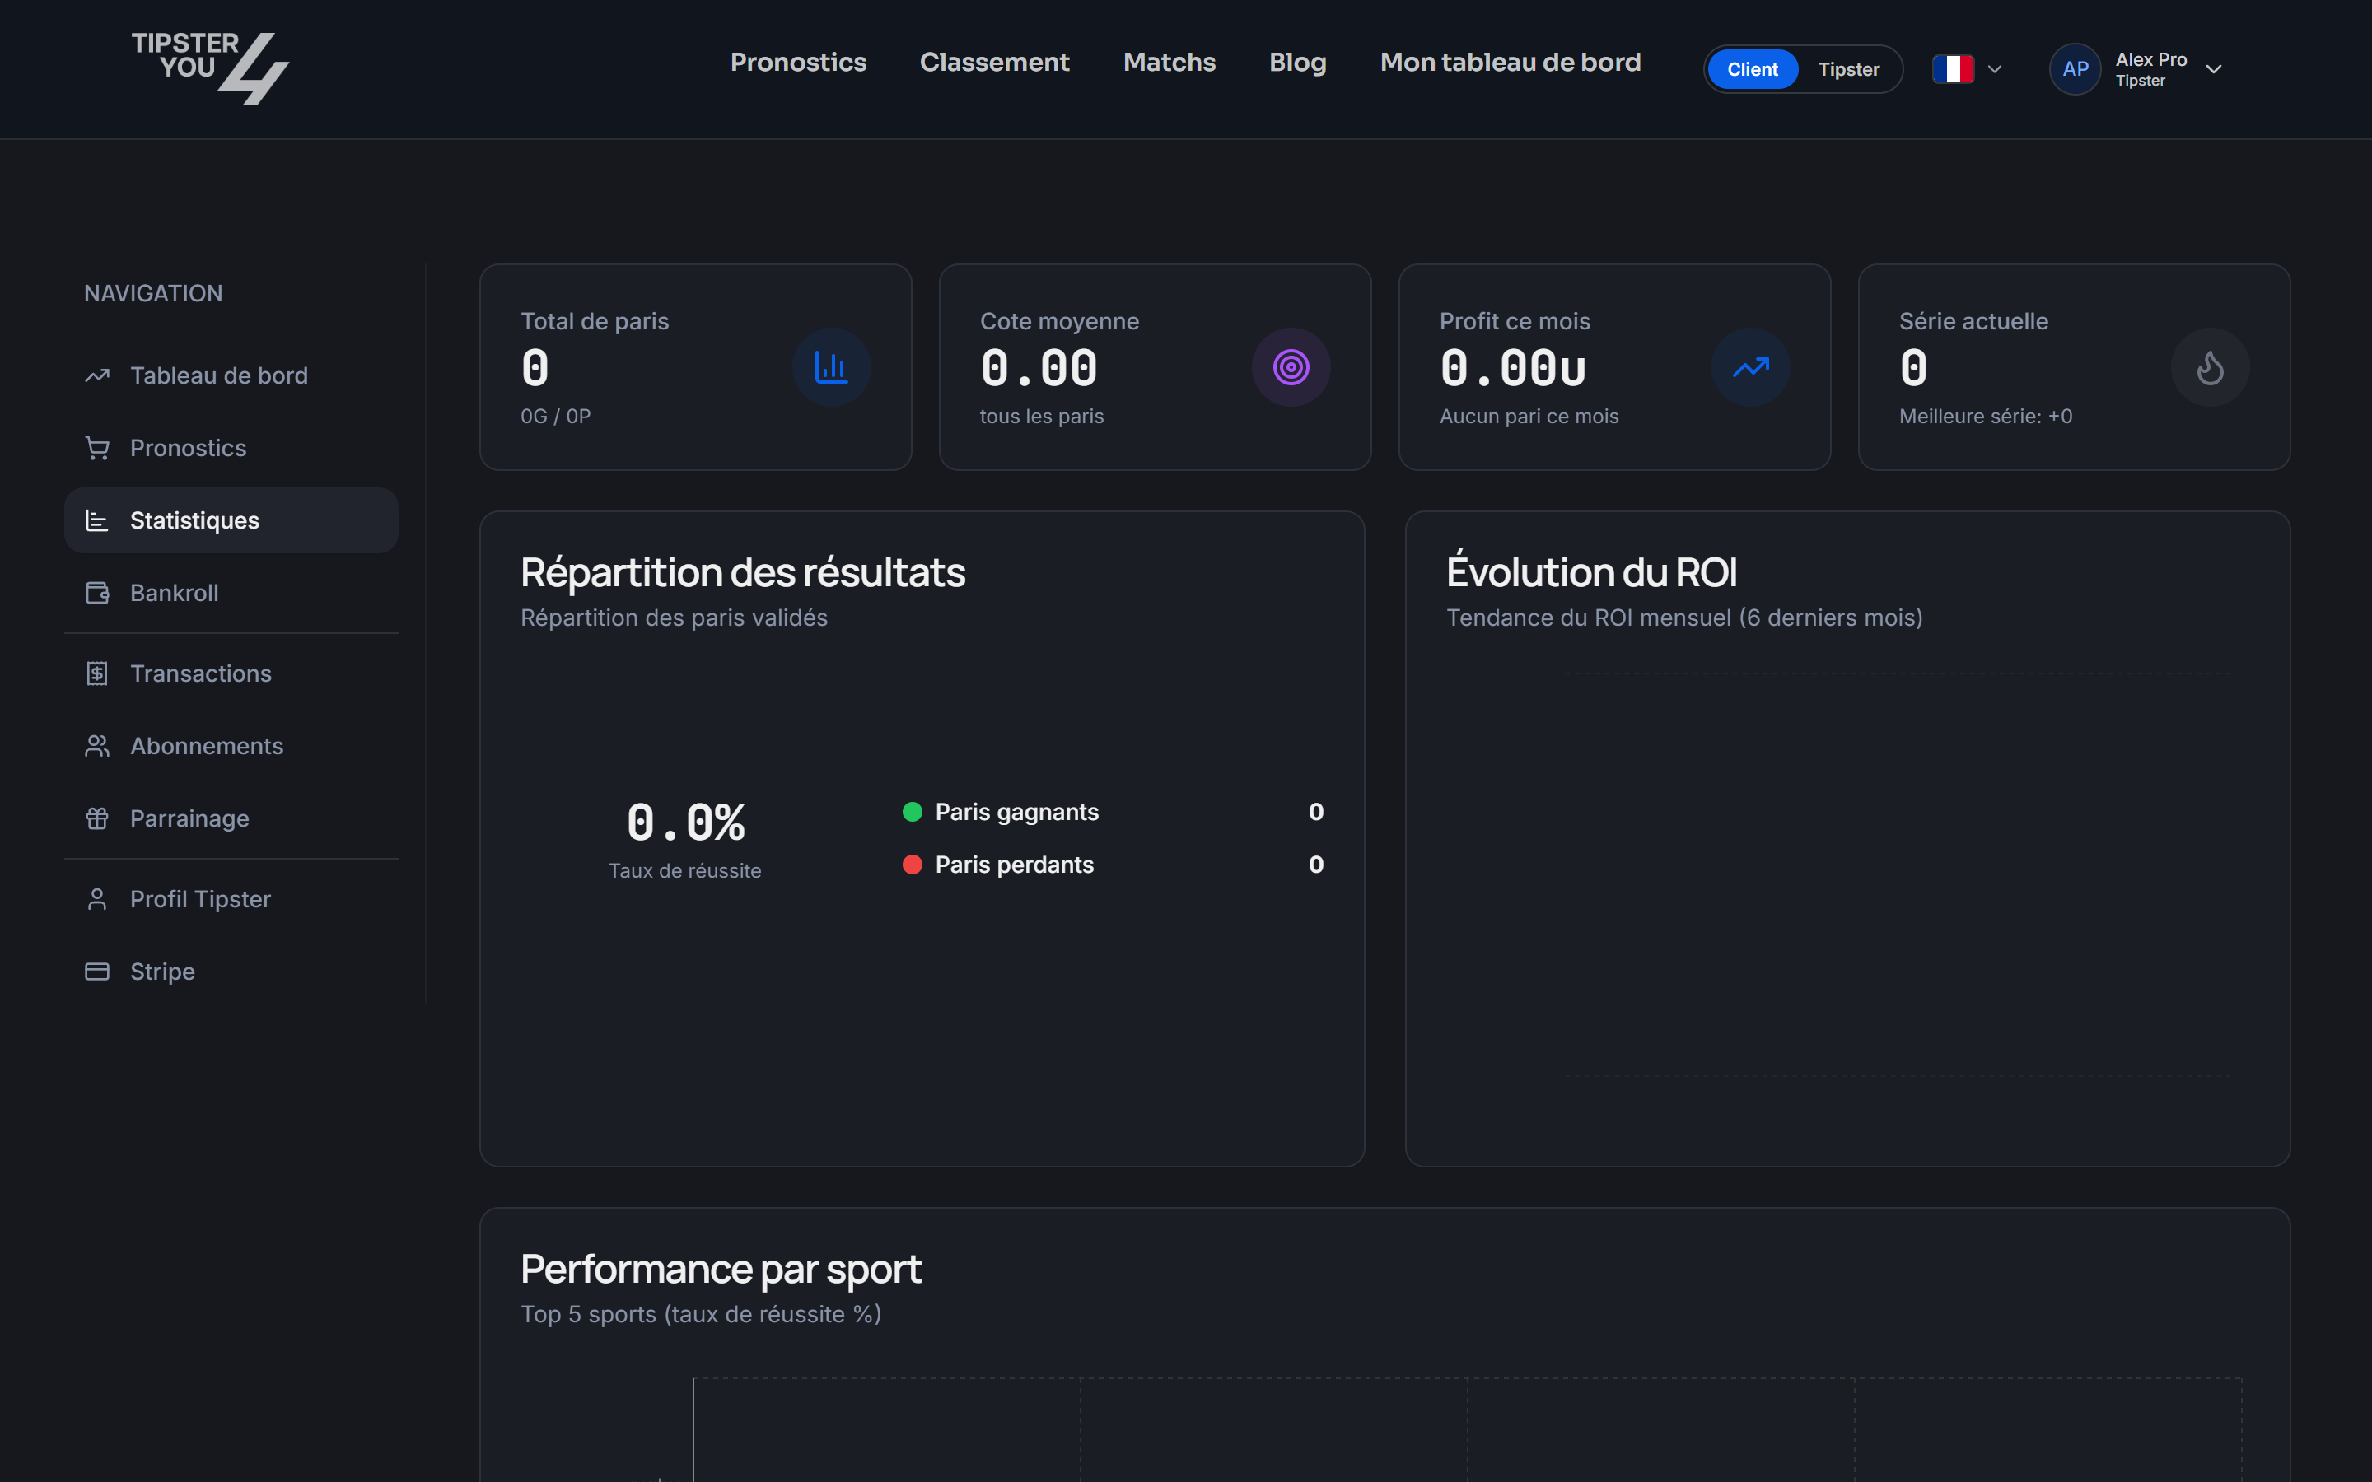Click the AP avatar circle
Screen dimensions: 2372x1482
pyautogui.click(x=2075, y=68)
